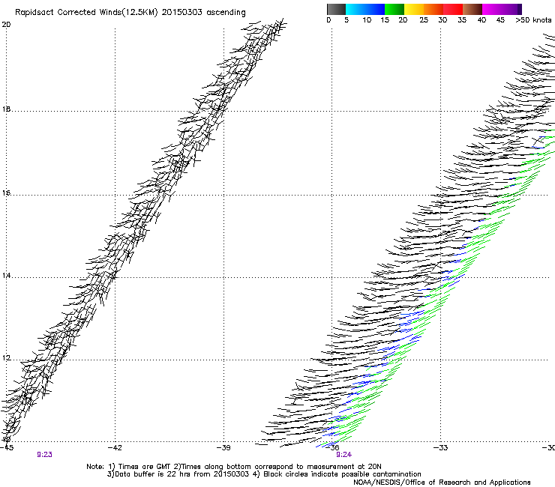The height and width of the screenshot is (487, 555).
Task: Click the gray 0-5 knots color swatch
Action: click(336, 9)
